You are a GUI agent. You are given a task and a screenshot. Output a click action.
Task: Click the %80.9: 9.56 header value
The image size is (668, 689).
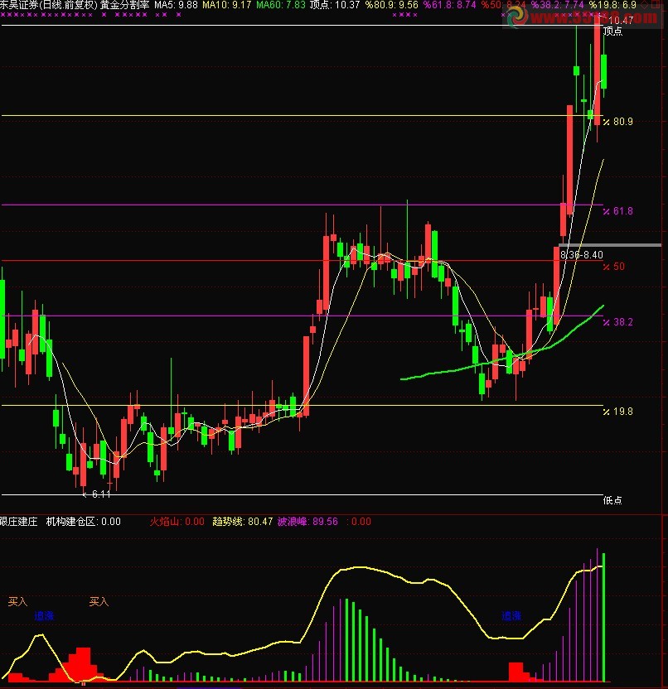(x=391, y=5)
